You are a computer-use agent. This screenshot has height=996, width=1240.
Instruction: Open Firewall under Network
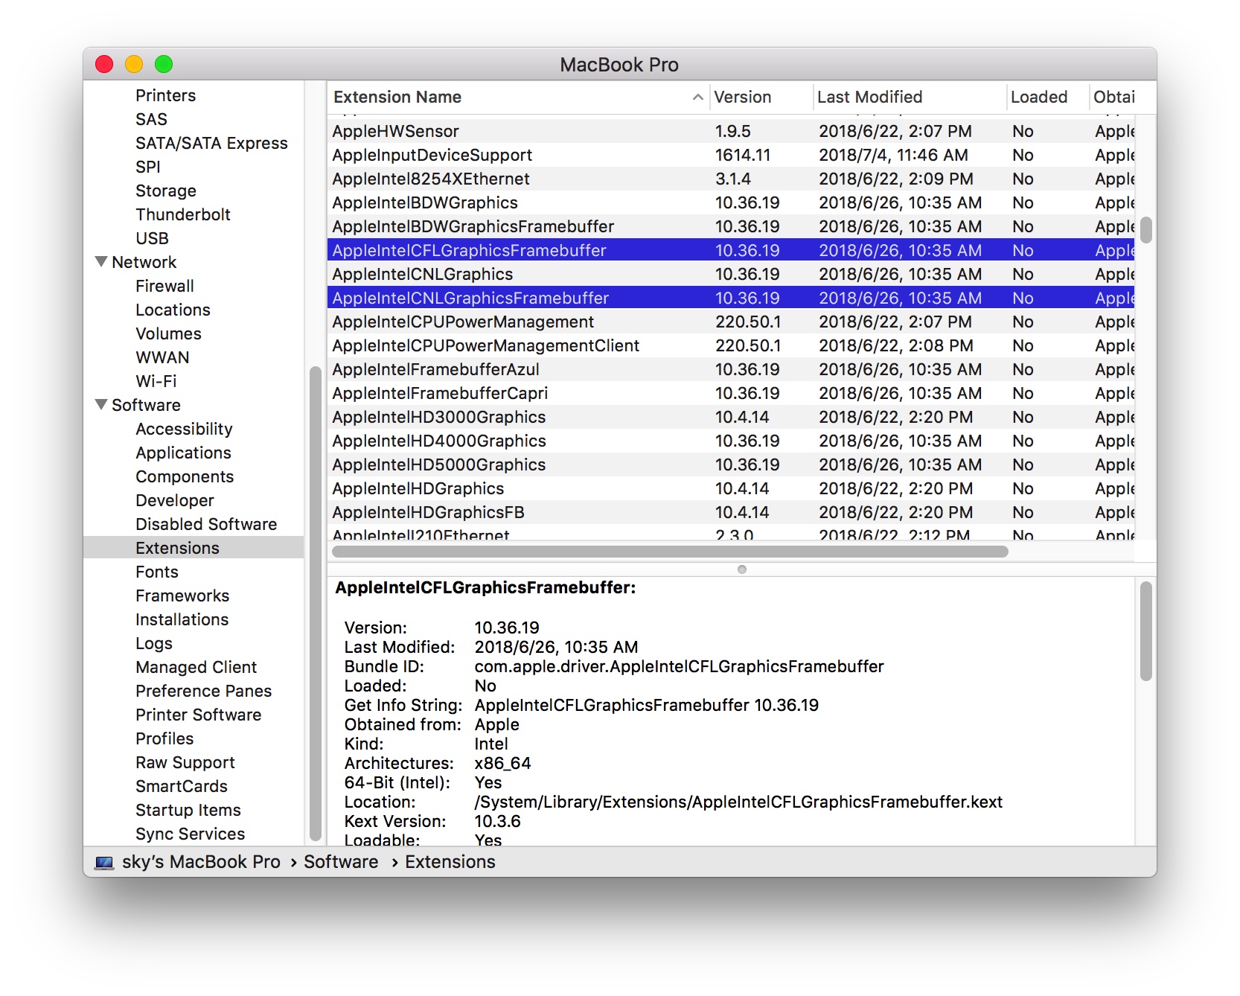coord(164,286)
